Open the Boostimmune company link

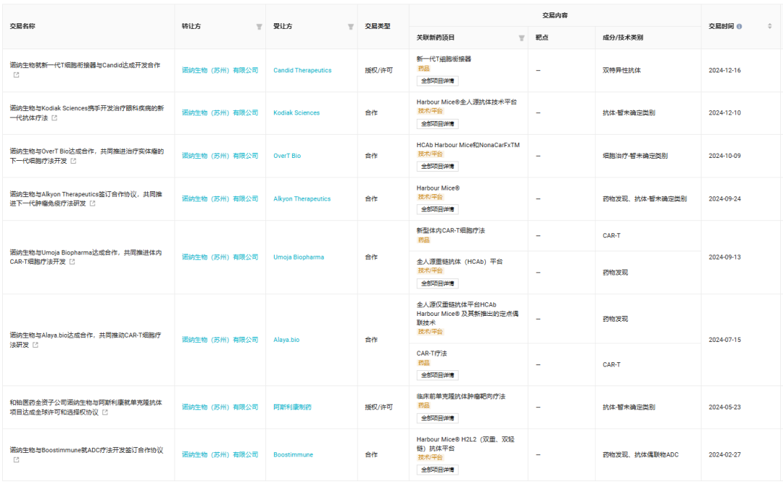coord(293,454)
